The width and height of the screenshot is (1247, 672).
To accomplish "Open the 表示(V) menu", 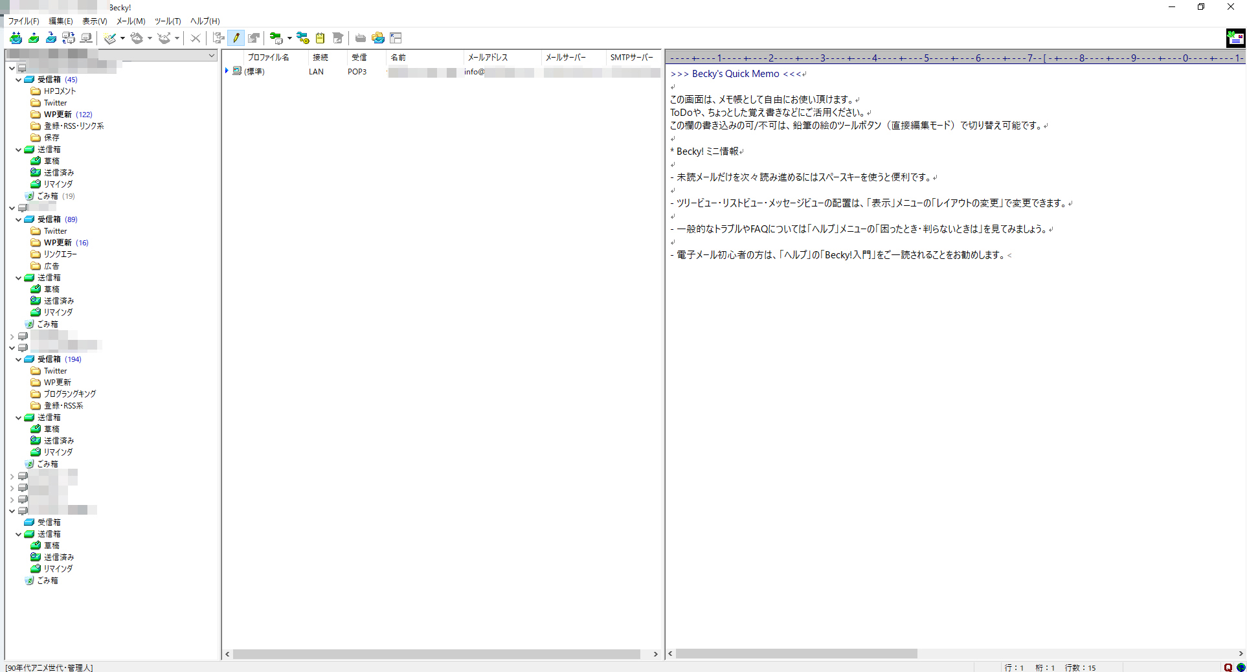I will [95, 21].
